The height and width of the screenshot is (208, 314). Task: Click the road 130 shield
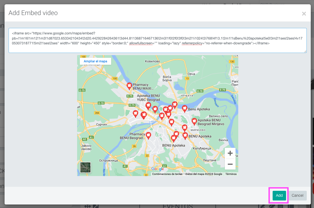tap(232, 62)
